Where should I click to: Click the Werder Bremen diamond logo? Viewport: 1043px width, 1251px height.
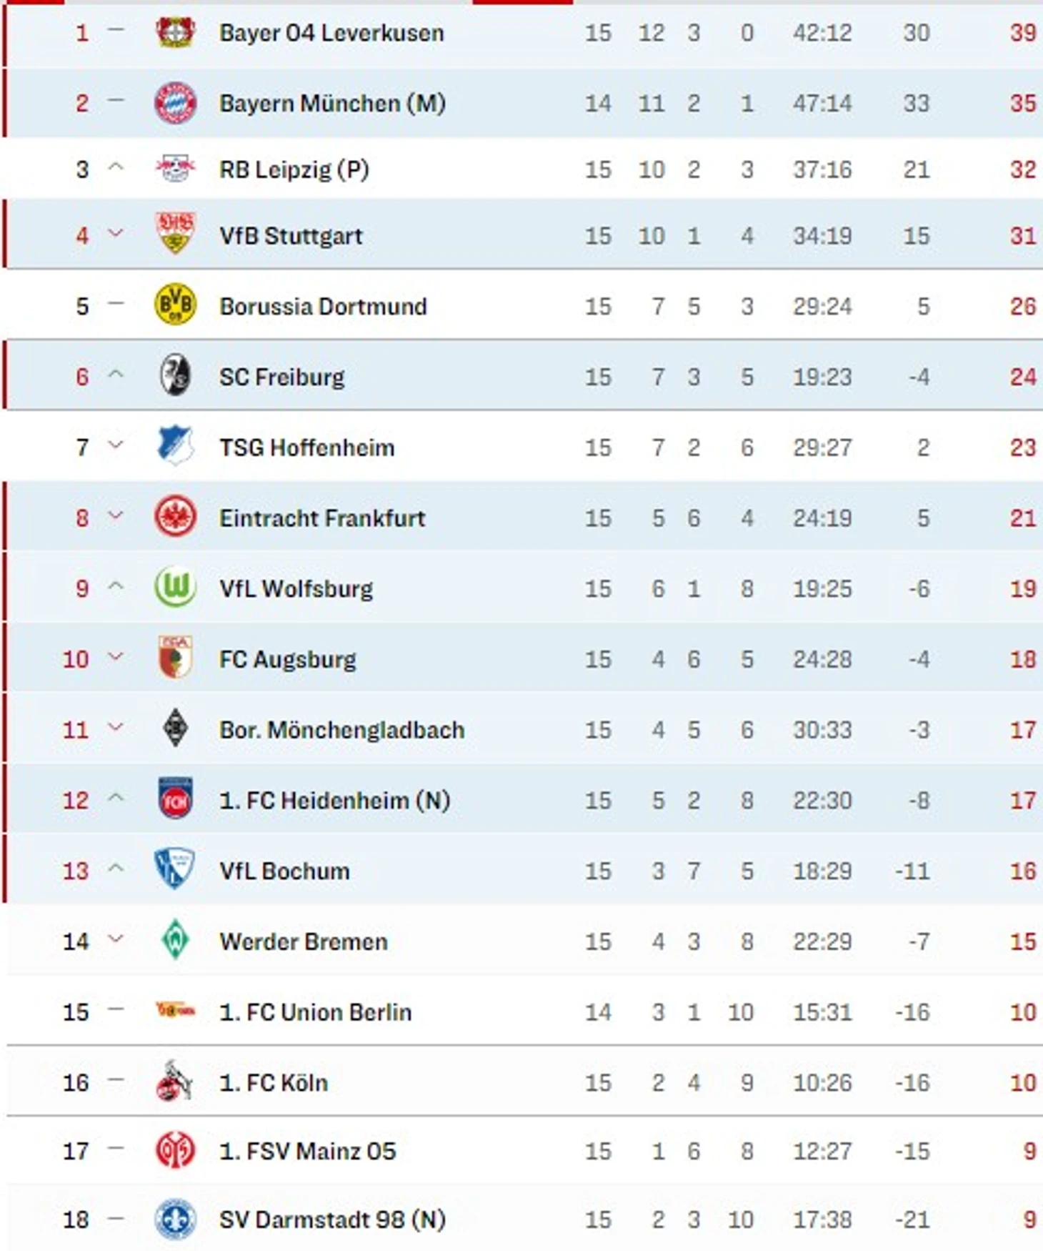click(x=175, y=940)
